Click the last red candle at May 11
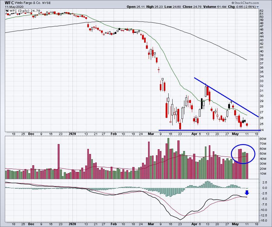Viewport: 272px width, 227px height. coord(247,124)
